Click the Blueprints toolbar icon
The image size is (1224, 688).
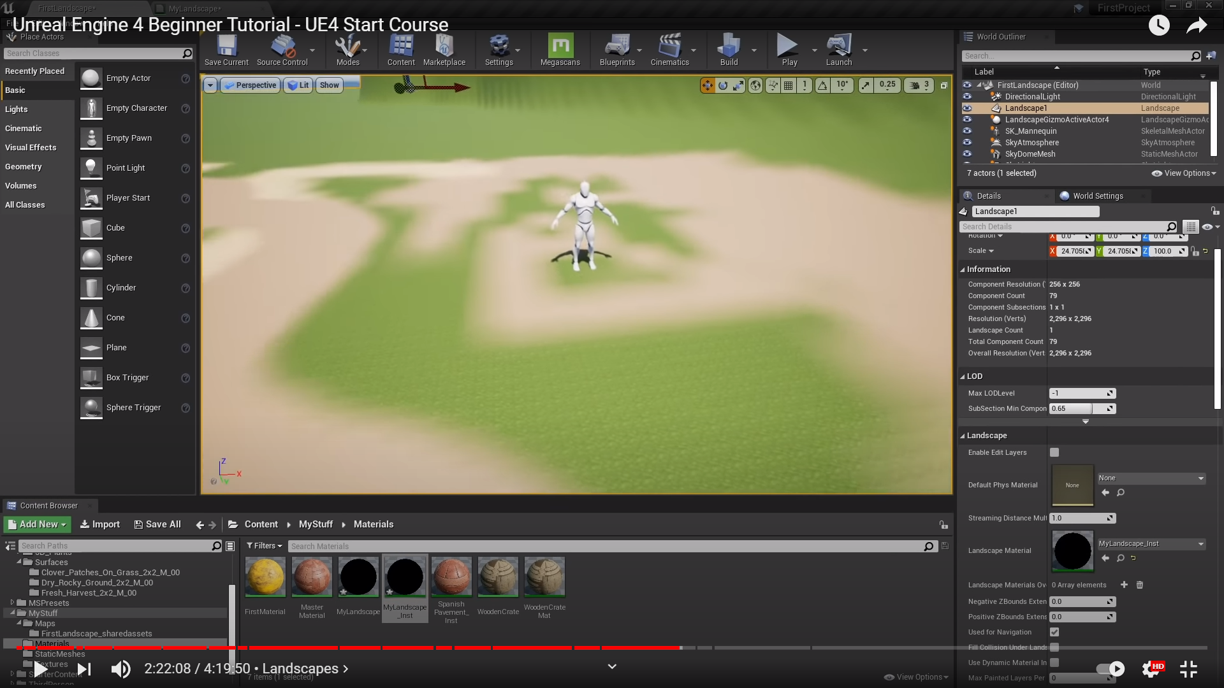point(616,50)
